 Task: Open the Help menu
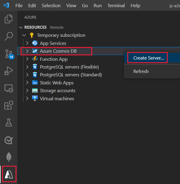[135, 5]
